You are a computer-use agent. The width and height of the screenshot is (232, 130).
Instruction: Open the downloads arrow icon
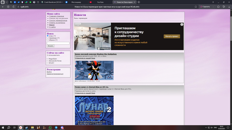click(229, 7)
